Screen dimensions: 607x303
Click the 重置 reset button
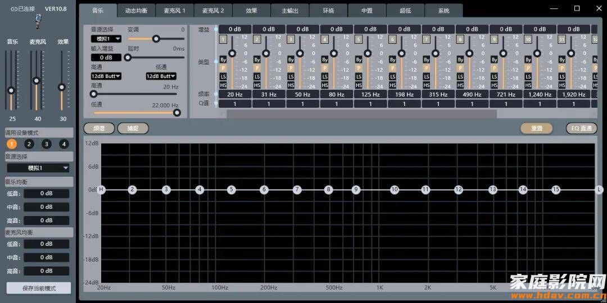tap(537, 128)
